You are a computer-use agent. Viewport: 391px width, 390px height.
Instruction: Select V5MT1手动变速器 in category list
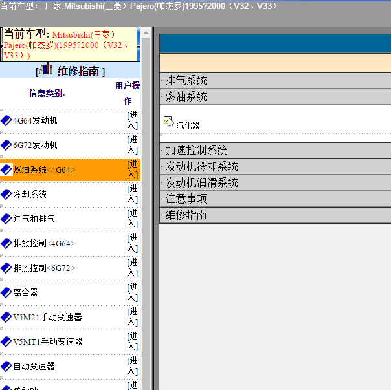[x=48, y=341]
